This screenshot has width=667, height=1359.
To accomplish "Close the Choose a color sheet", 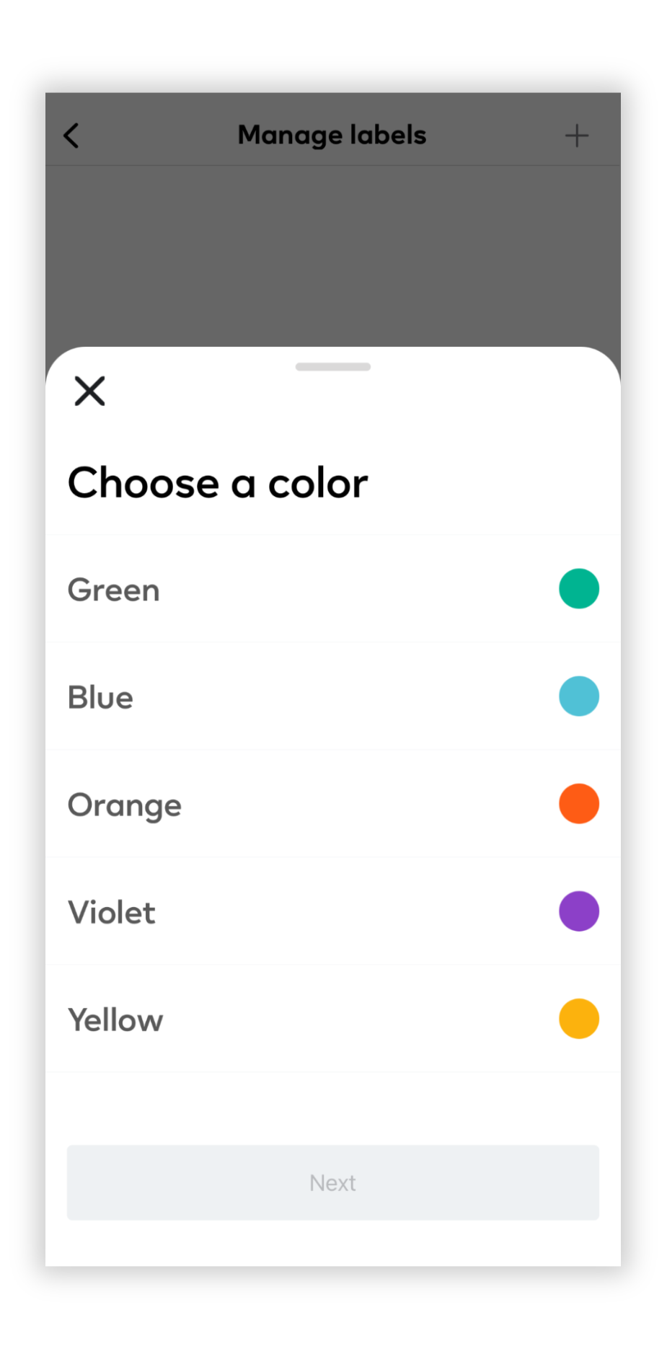I will point(89,391).
